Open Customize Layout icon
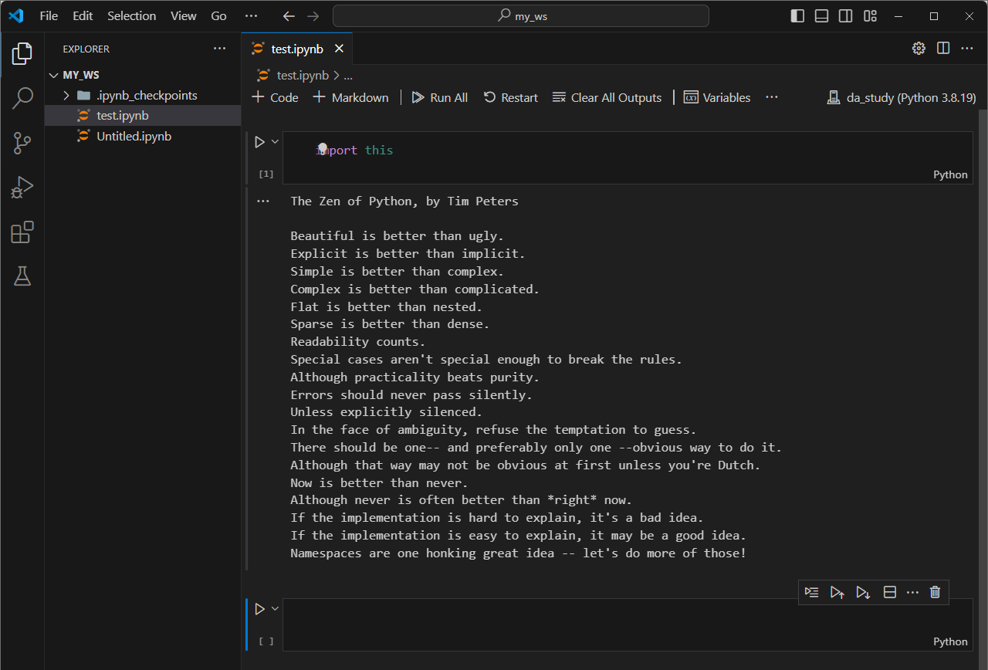 871,15
